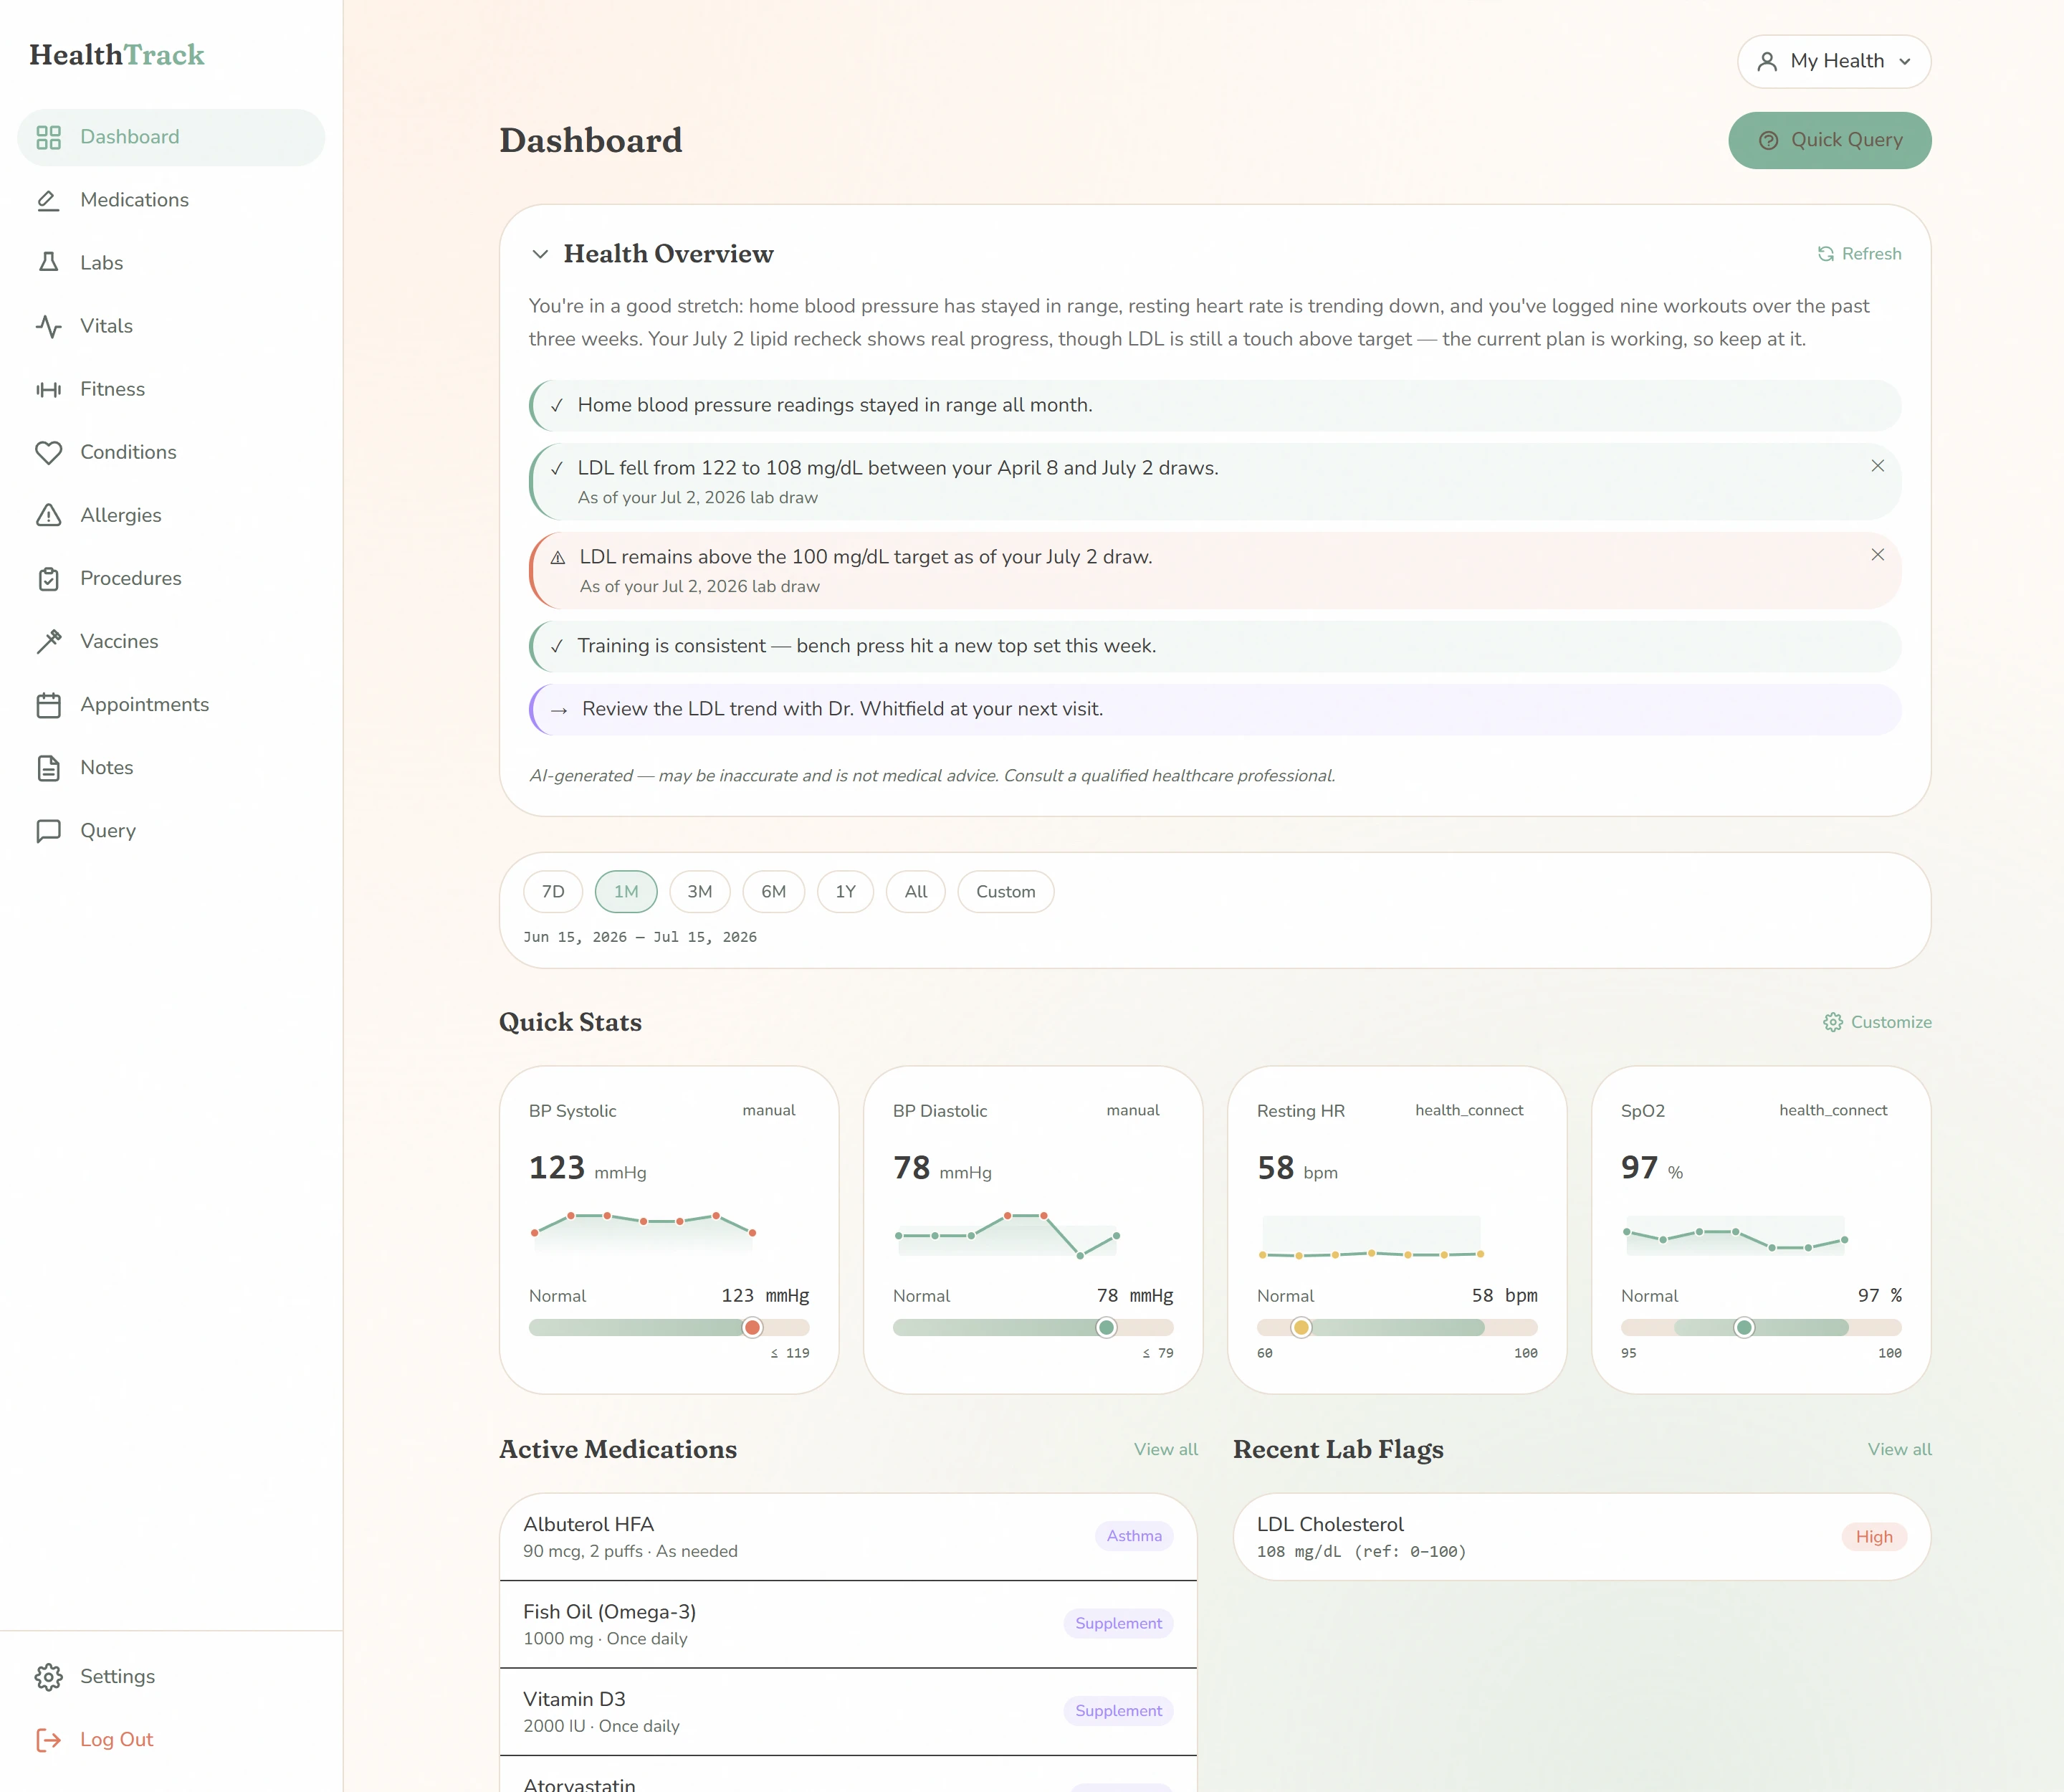Click the Refresh arrows icon in Health Overview
The height and width of the screenshot is (1792, 2064).
tap(1825, 254)
